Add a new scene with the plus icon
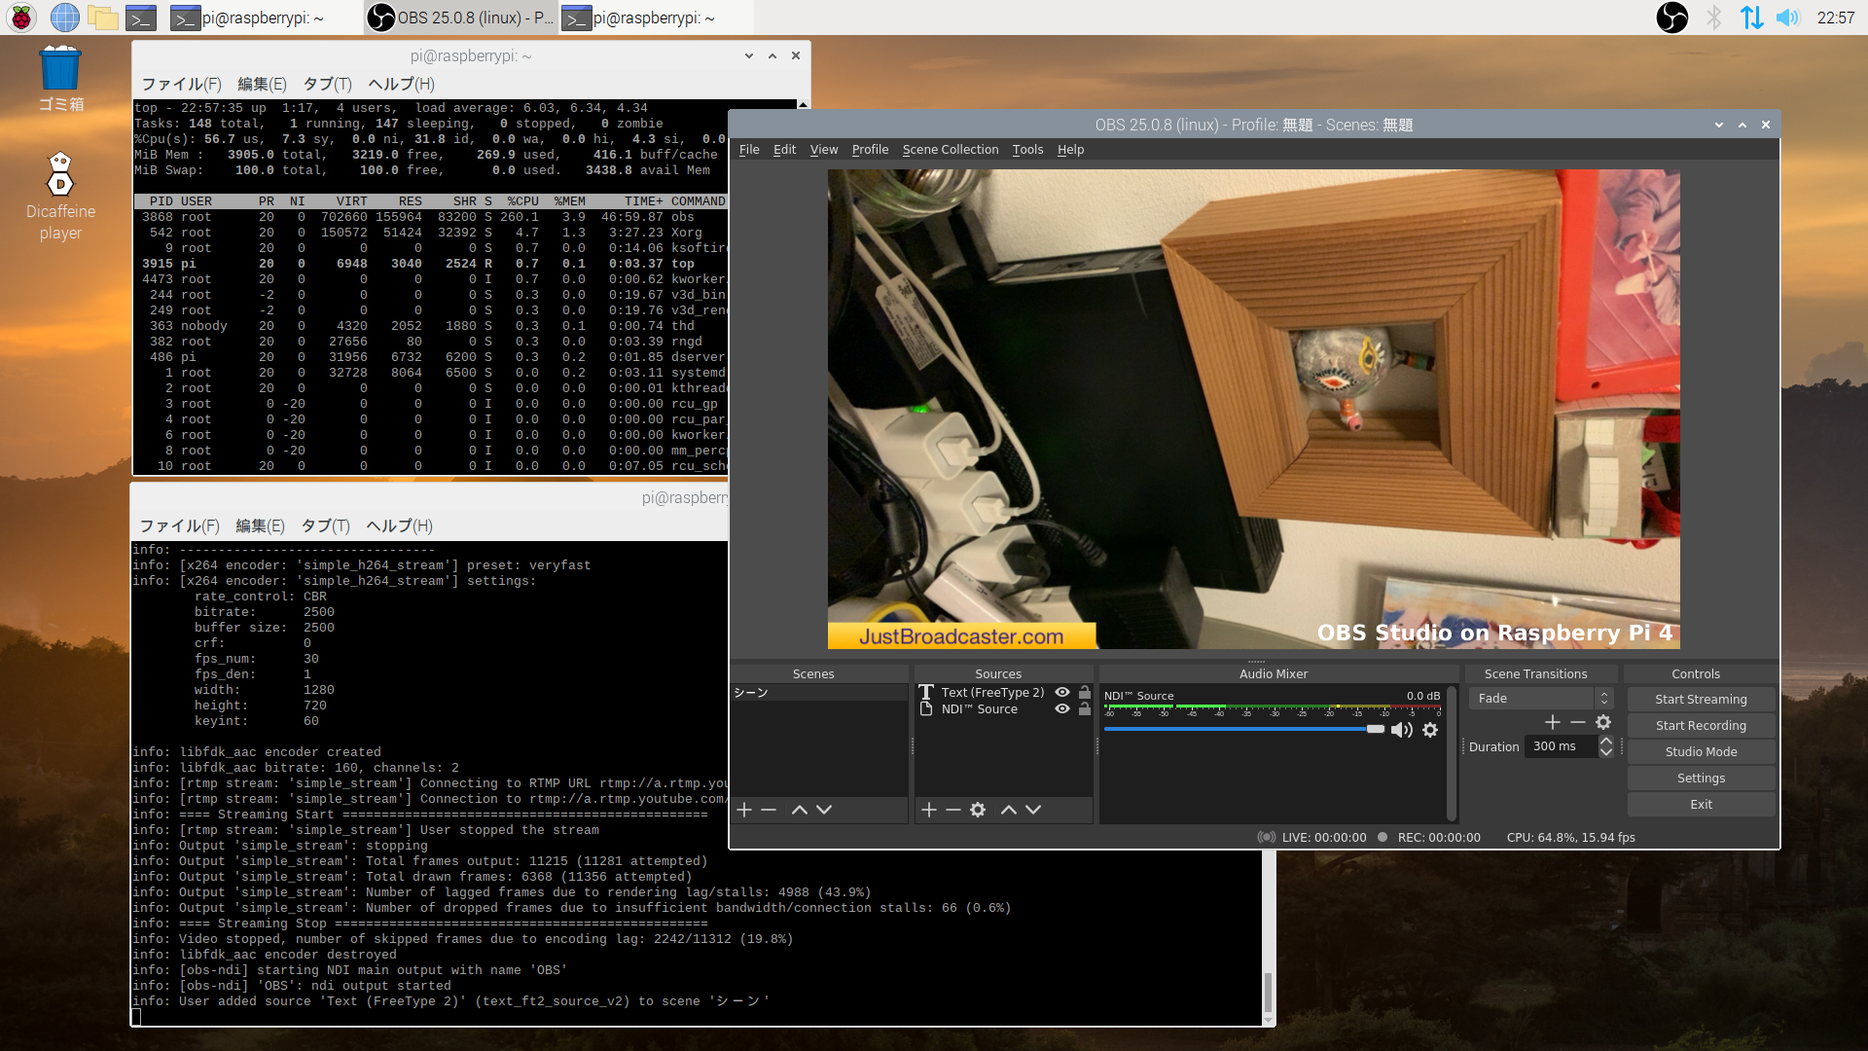The width and height of the screenshot is (1868, 1051). pyautogui.click(x=744, y=809)
